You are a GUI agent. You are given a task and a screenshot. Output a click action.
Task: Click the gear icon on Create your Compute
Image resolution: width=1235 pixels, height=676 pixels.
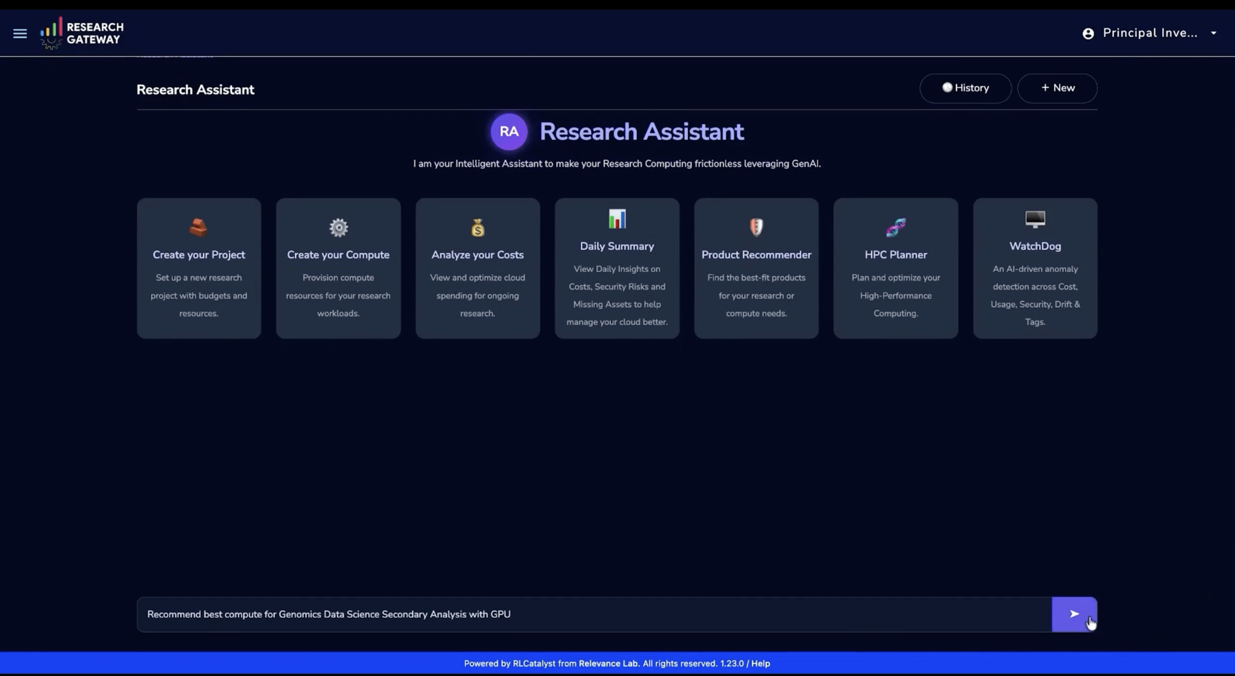pyautogui.click(x=338, y=227)
